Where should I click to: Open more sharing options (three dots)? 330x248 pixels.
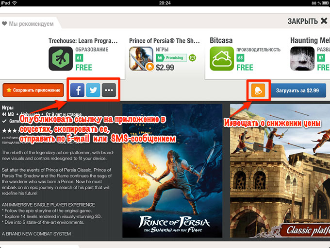tap(109, 90)
